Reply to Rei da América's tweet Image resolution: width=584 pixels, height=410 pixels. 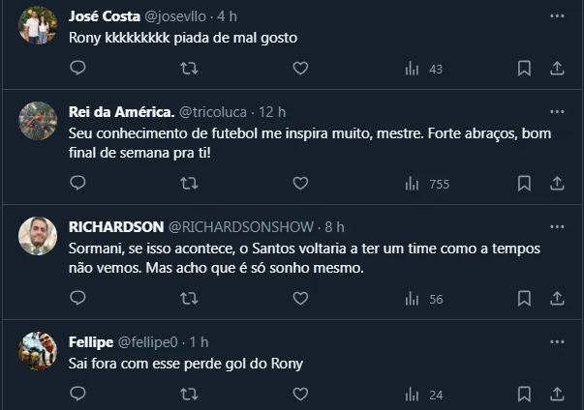pos(78,183)
